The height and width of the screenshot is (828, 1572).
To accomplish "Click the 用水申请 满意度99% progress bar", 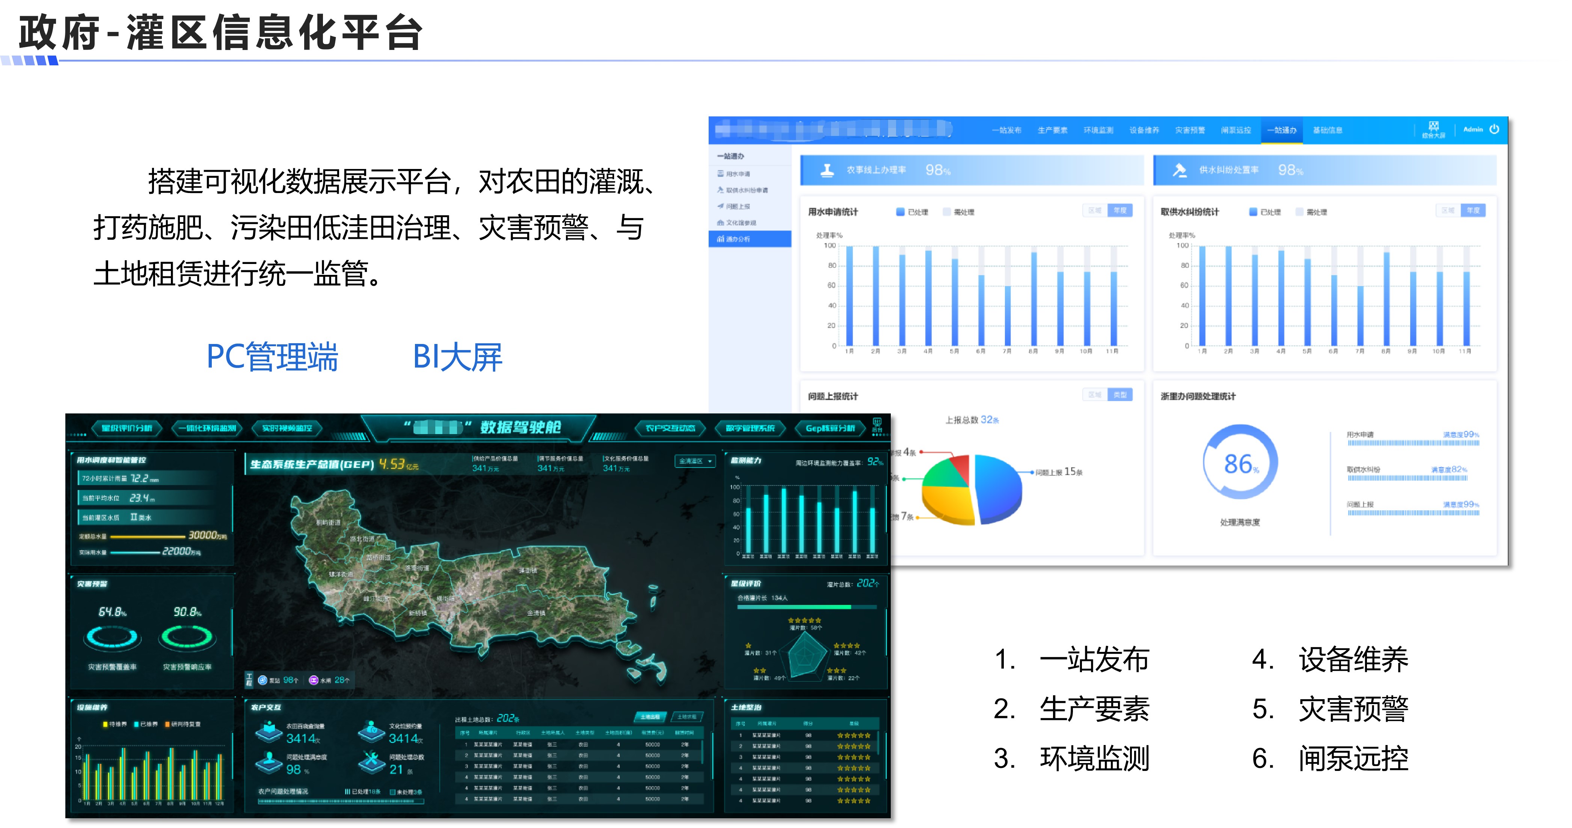I will click(1413, 443).
